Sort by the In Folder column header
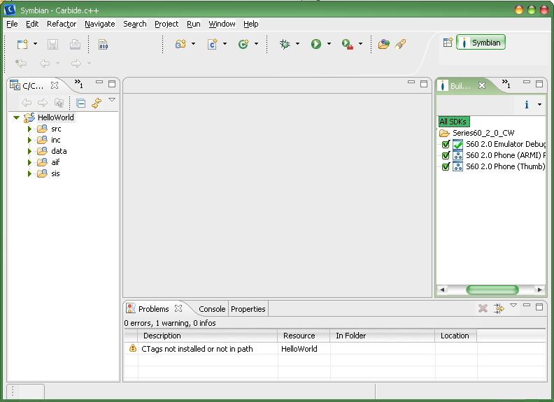554x402 pixels. (383, 336)
